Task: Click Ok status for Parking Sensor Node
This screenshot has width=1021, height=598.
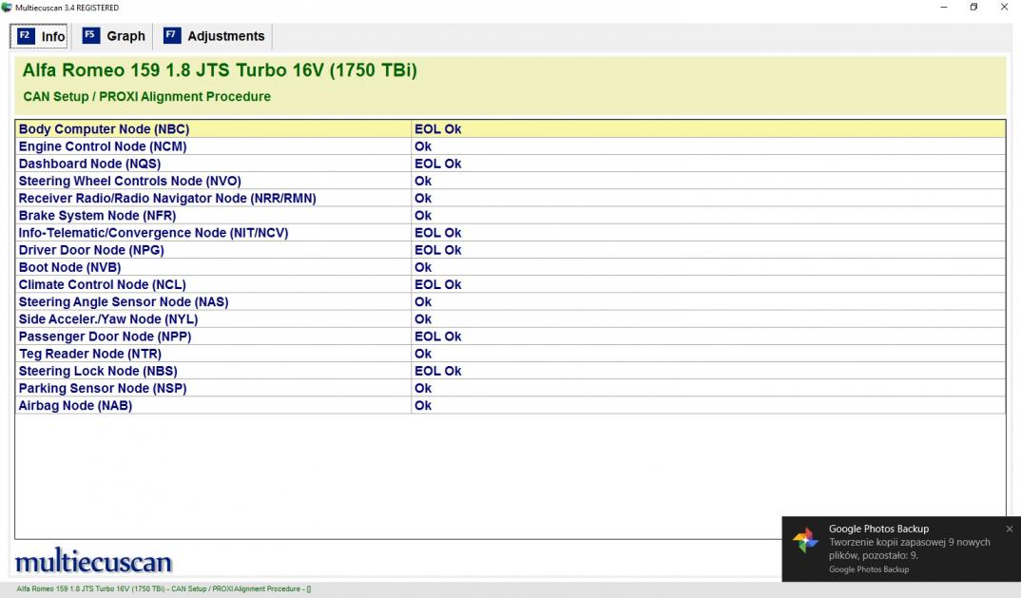Action: [423, 388]
